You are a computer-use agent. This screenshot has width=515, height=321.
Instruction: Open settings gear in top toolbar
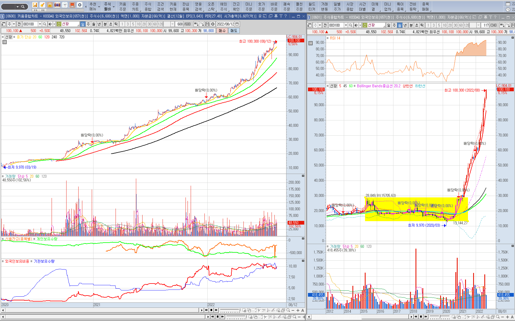80,5
